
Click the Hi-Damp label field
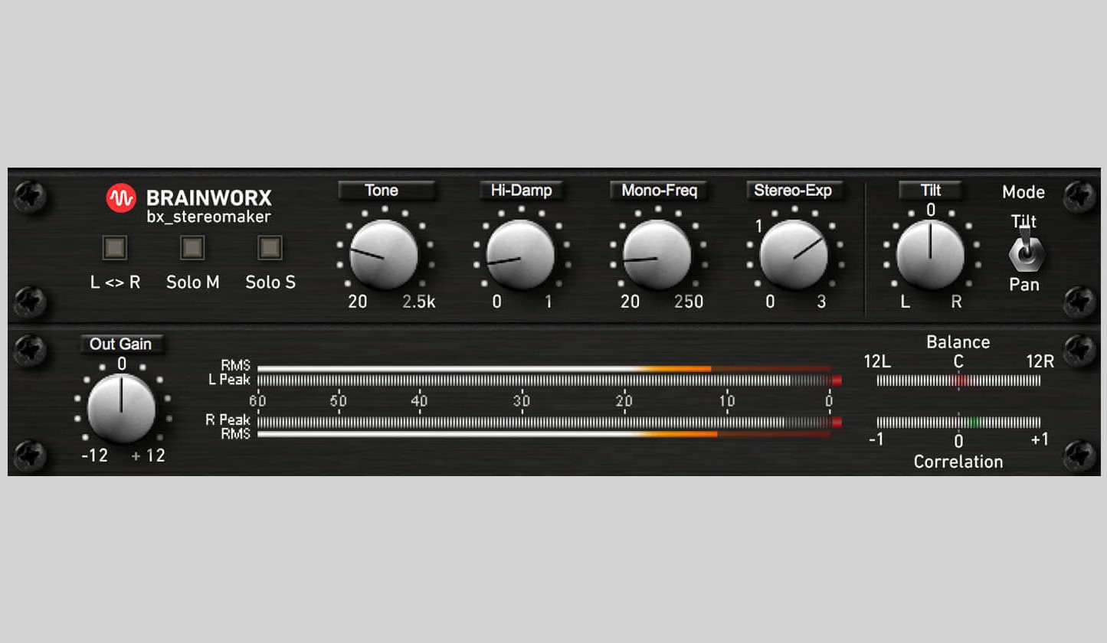click(x=521, y=191)
